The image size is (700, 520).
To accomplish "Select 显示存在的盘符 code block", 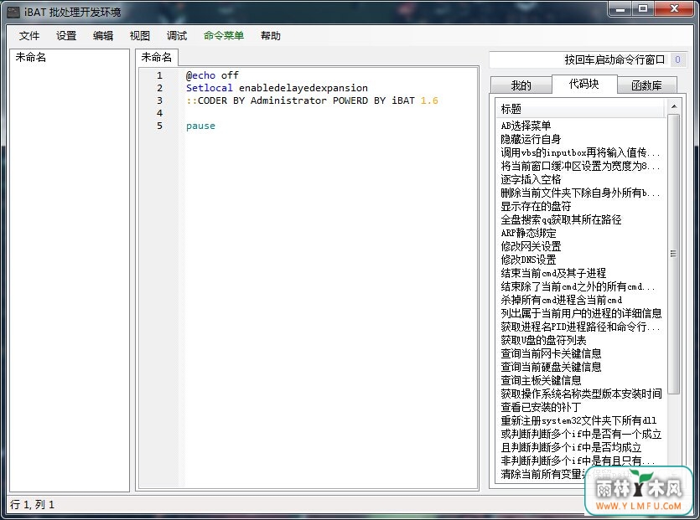I will click(536, 206).
